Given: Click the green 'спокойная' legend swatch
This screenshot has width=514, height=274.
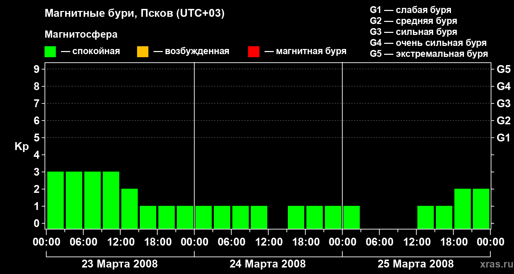Looking at the screenshot, I should (x=50, y=52).
